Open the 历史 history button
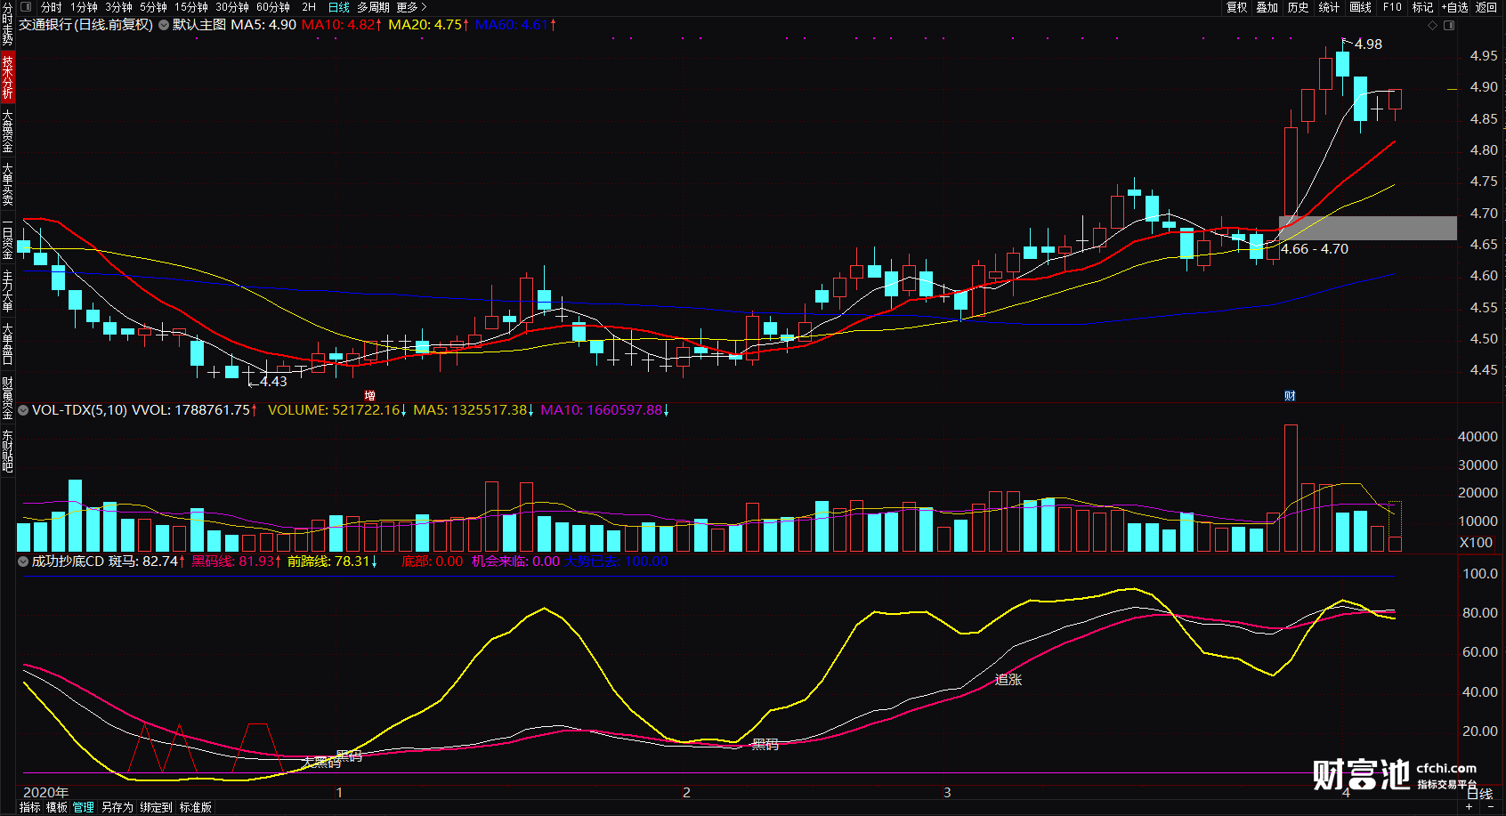The width and height of the screenshot is (1506, 816). [x=1299, y=7]
